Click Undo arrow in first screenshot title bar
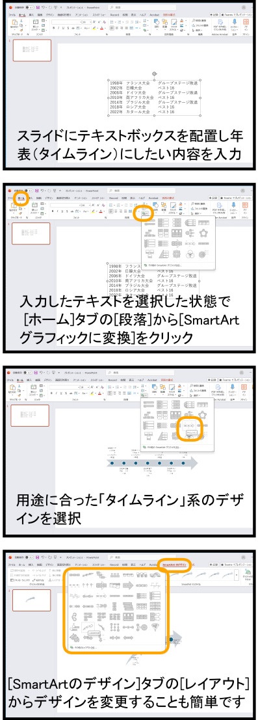258x720 pixels. click(x=44, y=7)
